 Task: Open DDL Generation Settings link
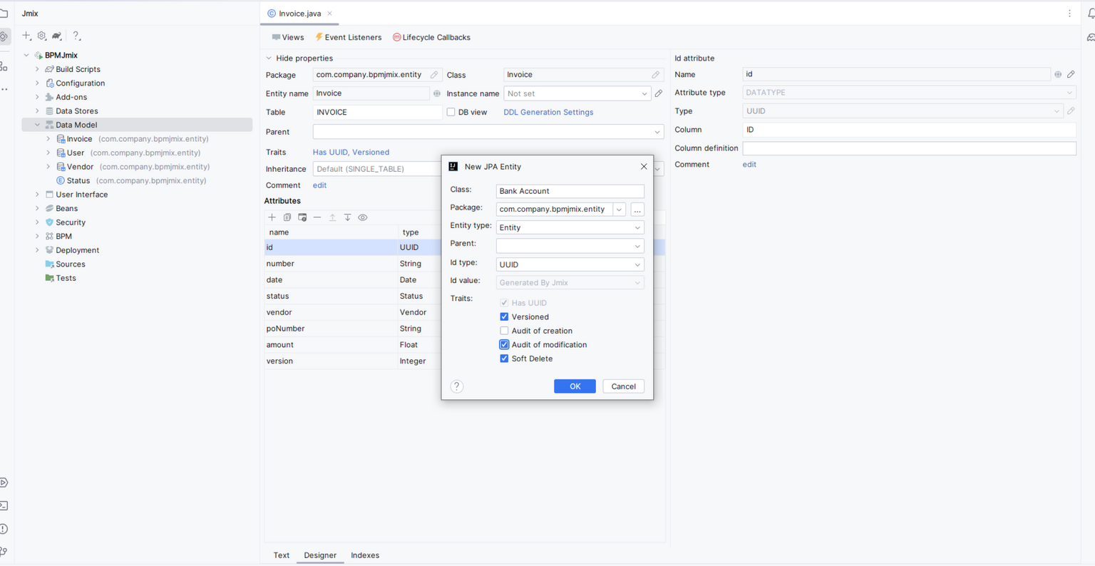(548, 112)
